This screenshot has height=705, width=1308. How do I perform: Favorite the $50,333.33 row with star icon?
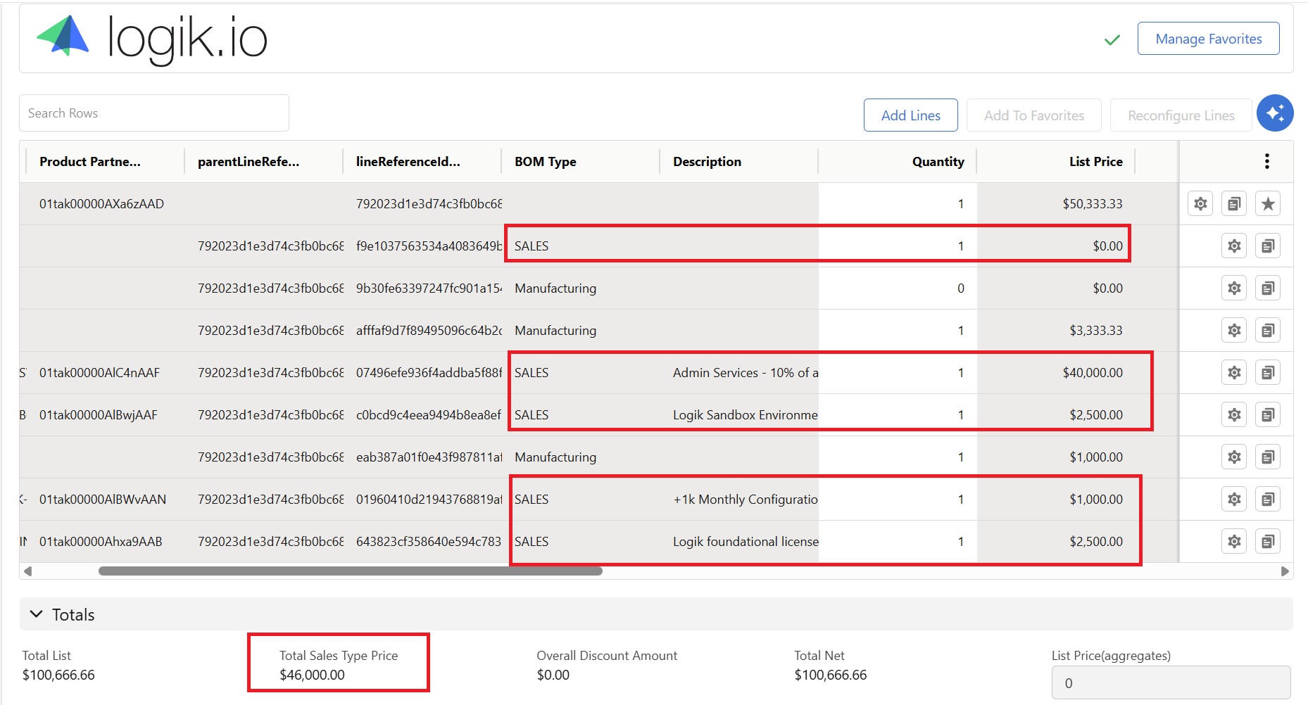1268,204
